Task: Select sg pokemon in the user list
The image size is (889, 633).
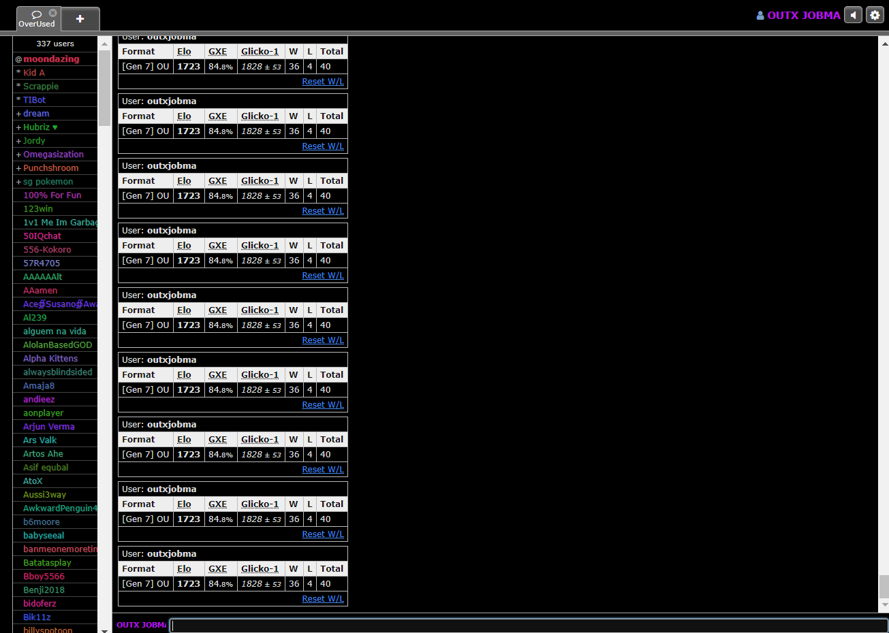Action: (55, 182)
